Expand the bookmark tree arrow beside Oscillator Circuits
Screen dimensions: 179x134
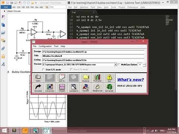[x=4, y=11]
